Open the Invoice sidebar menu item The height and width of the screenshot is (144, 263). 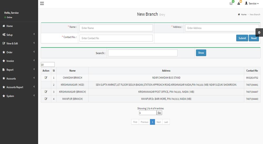tap(19, 61)
